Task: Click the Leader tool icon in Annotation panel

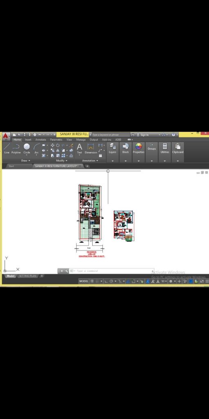Action: click(x=100, y=151)
